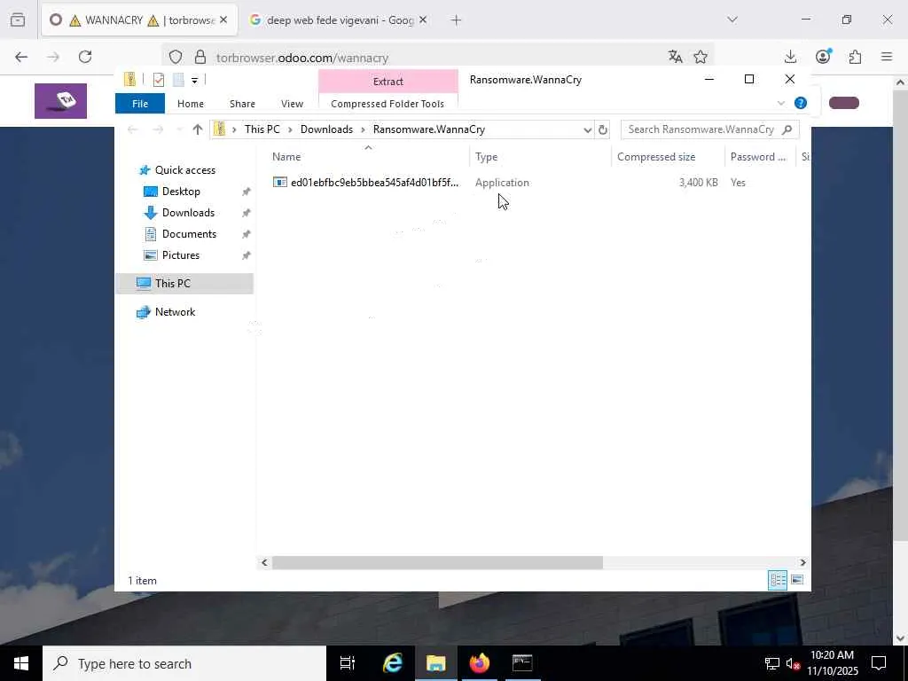Open Customize Quick Access Toolbar dropdown arrow
Screen dimensions: 908x681
pyautogui.click(x=194, y=81)
